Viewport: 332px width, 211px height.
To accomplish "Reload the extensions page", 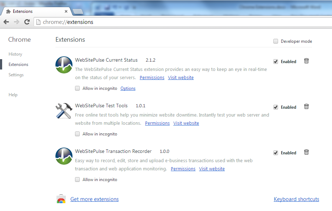I will [27, 22].
